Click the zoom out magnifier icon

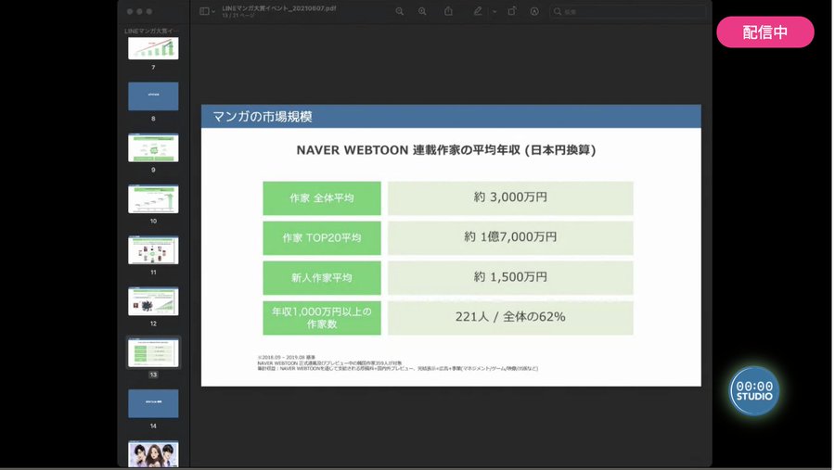399,11
